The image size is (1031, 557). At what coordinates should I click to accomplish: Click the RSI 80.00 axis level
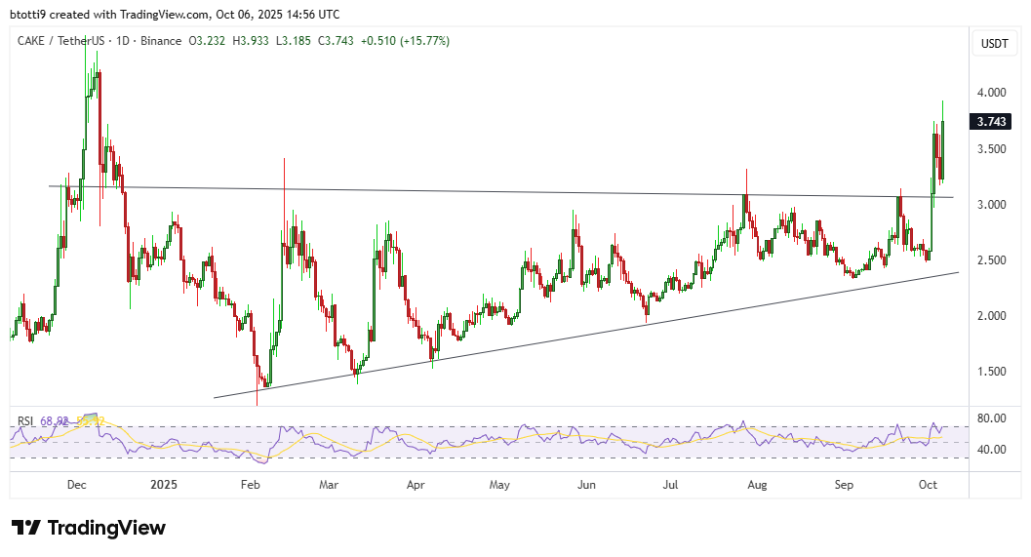[x=993, y=418]
